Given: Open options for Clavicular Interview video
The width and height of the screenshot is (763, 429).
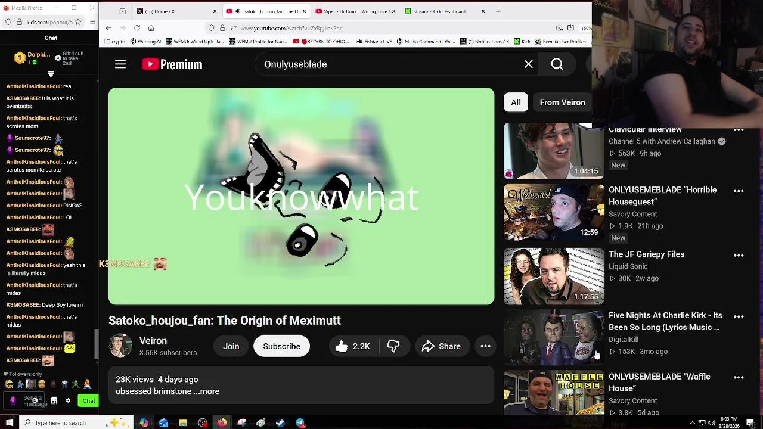Looking at the screenshot, I should point(739,130).
